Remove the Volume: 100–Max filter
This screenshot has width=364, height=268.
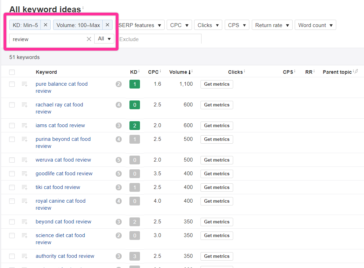107,25
